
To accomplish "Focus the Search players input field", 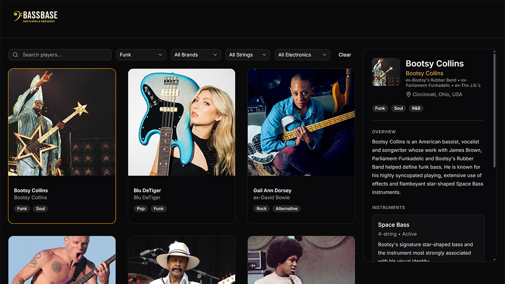I will 60,55.
